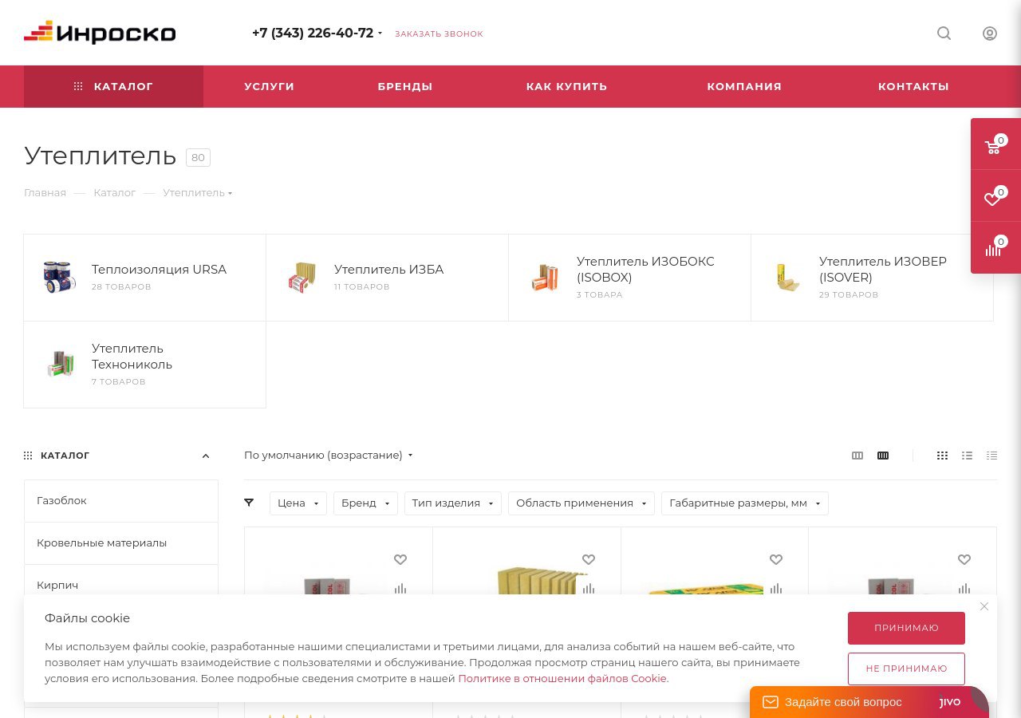Image resolution: width=1021 pixels, height=718 pixels.
Task: Open Утеплитель Технониколь category thumbnail
Action: (x=60, y=364)
